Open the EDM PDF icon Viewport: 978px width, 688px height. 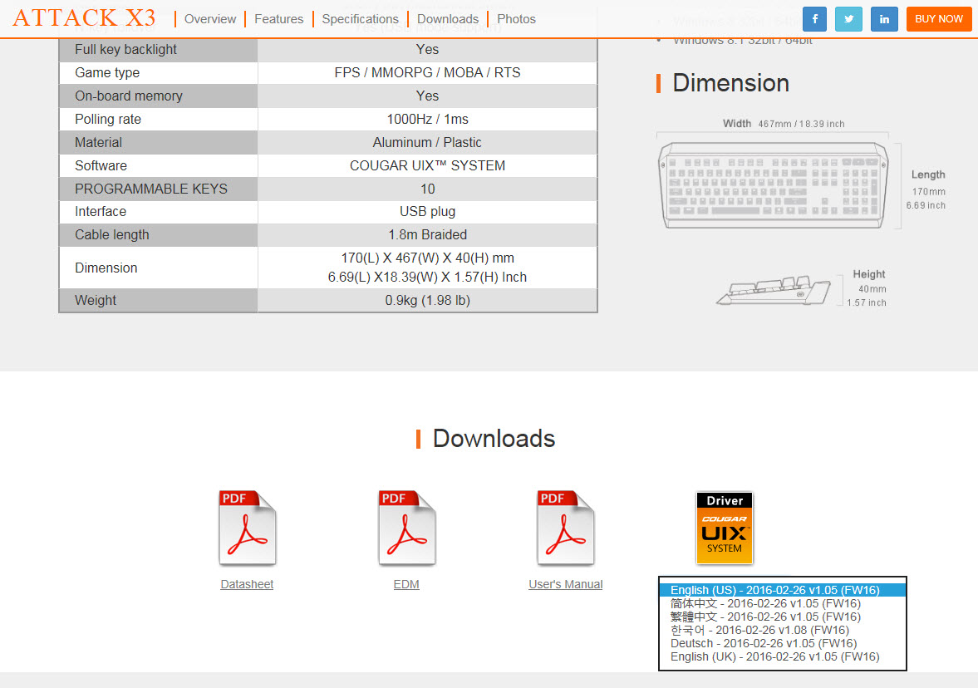[x=406, y=528]
